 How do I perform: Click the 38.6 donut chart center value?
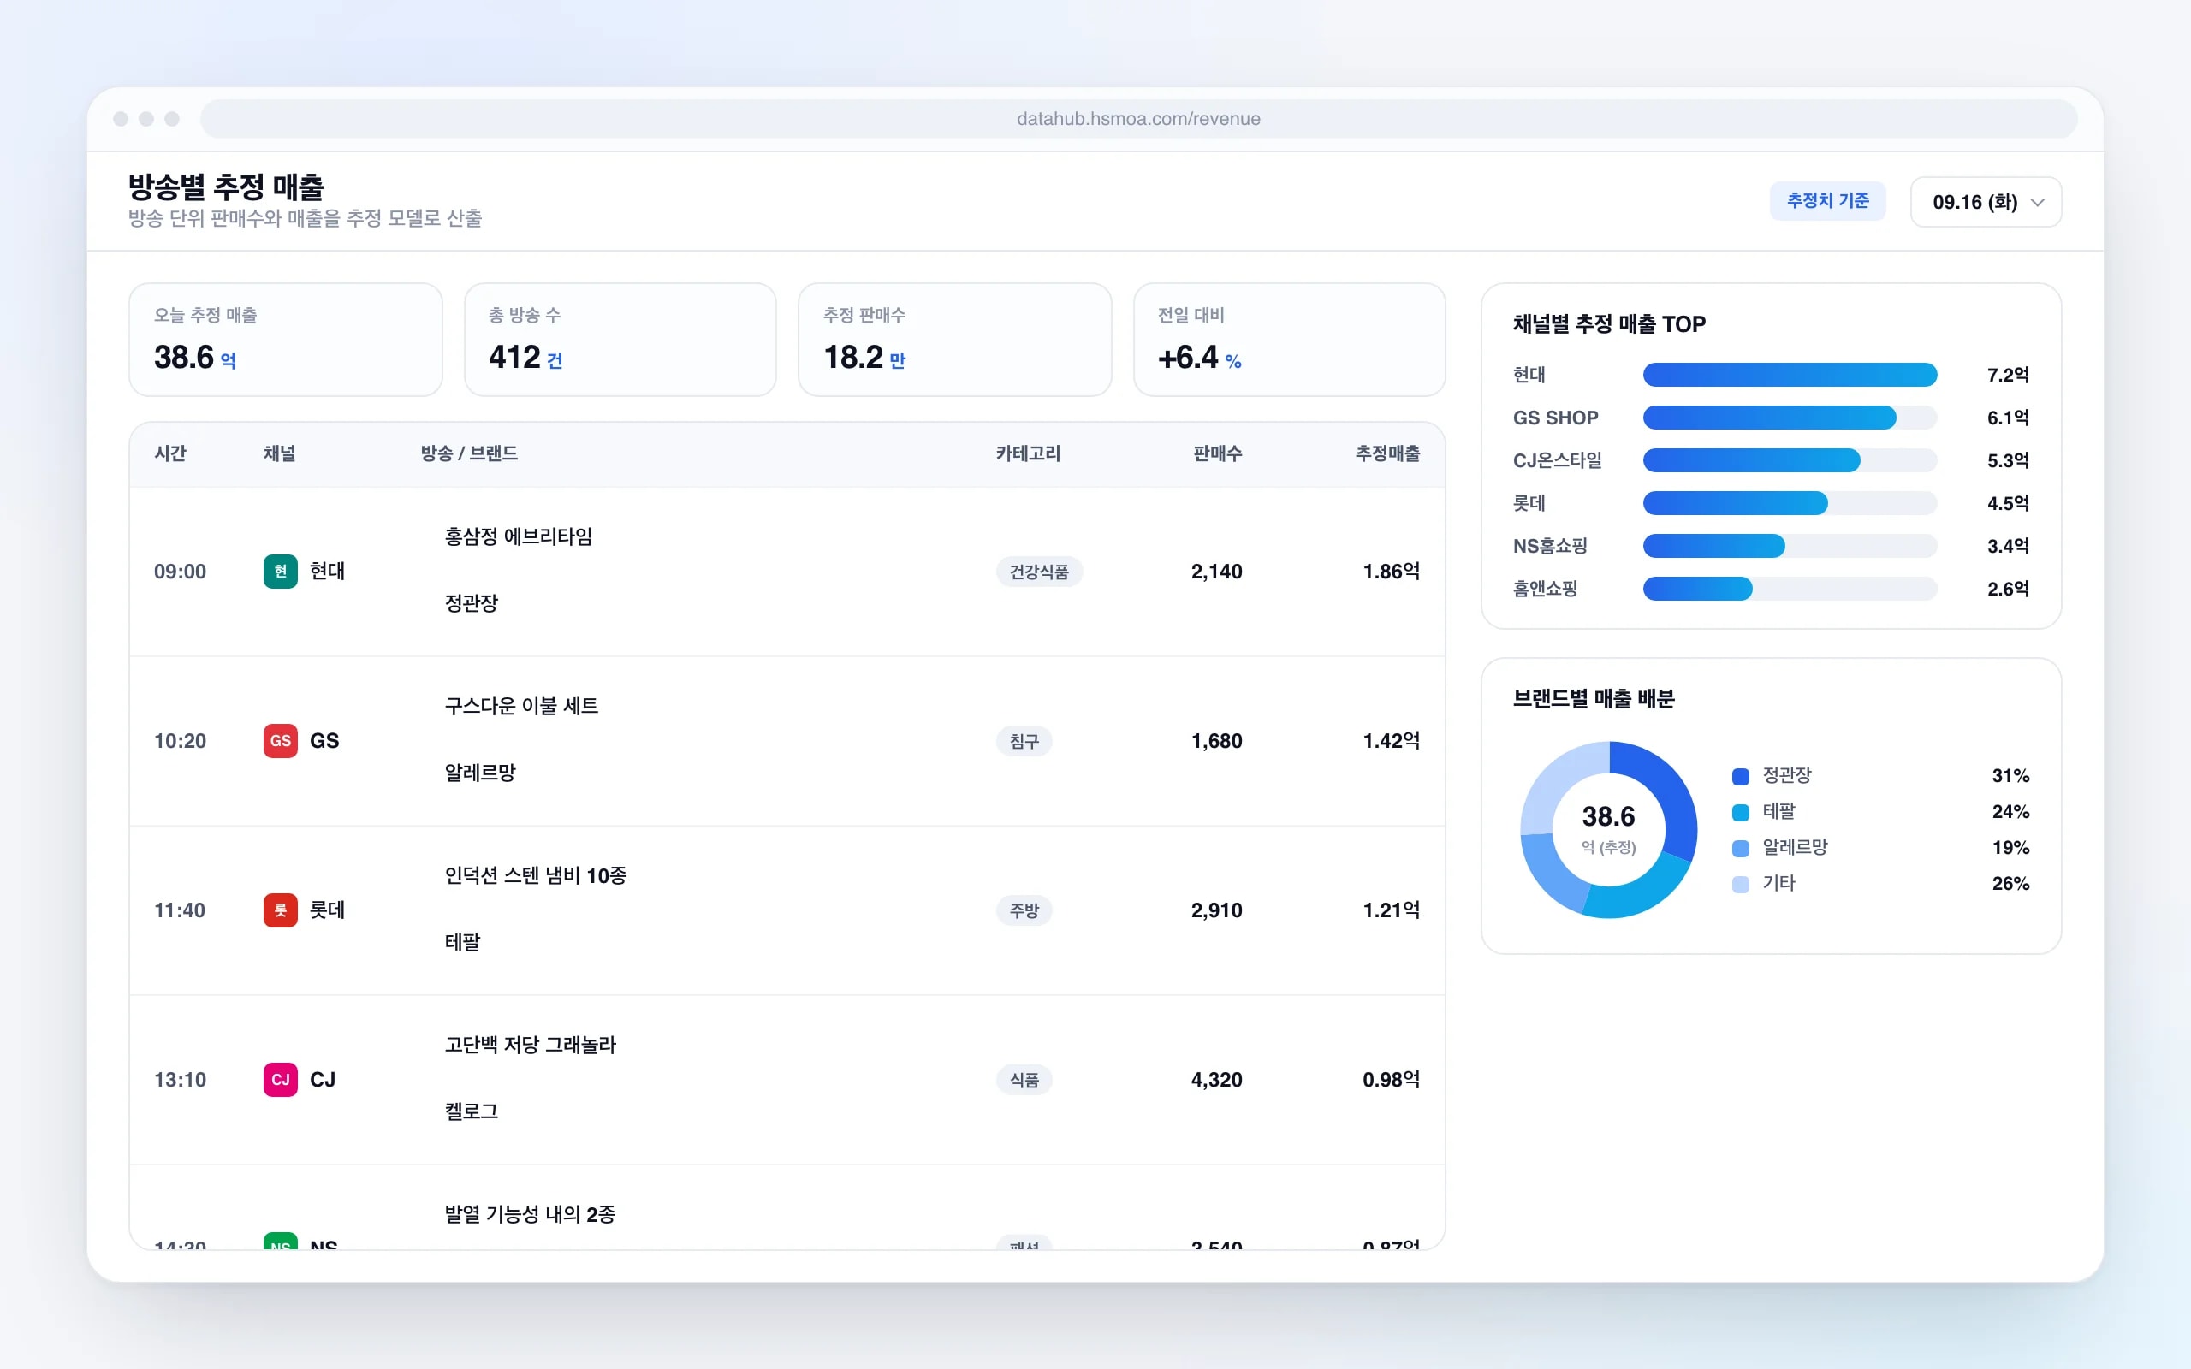click(x=1608, y=816)
